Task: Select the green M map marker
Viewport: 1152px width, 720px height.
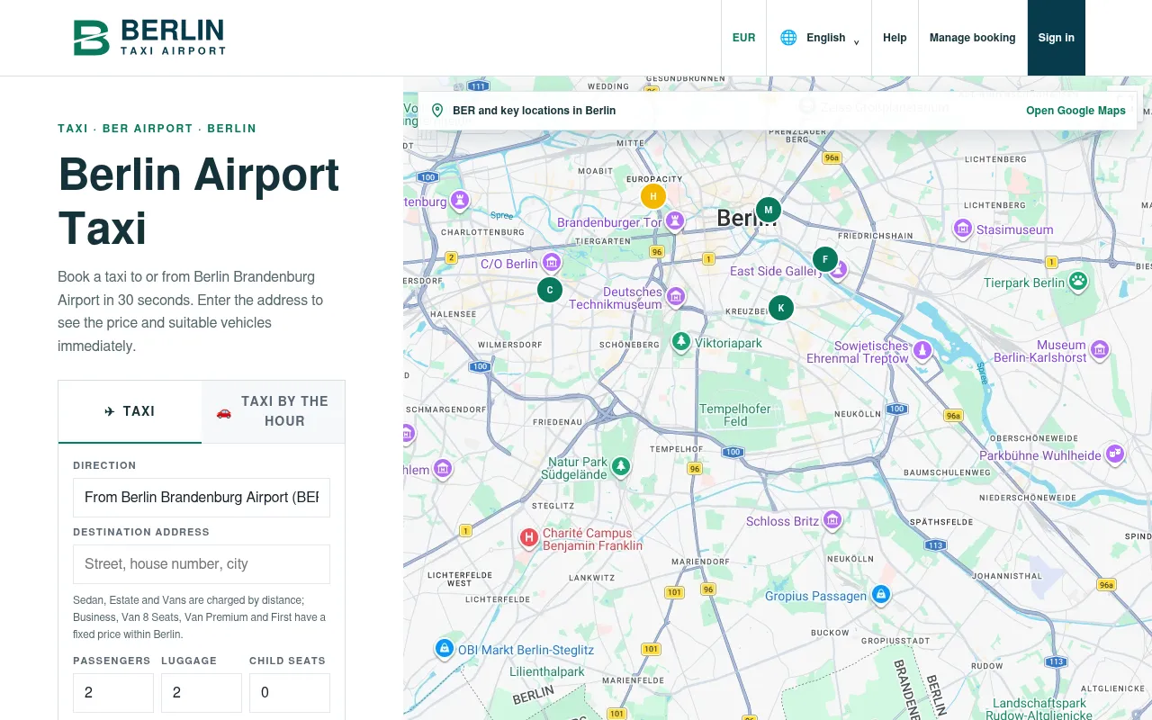Action: 768,211
